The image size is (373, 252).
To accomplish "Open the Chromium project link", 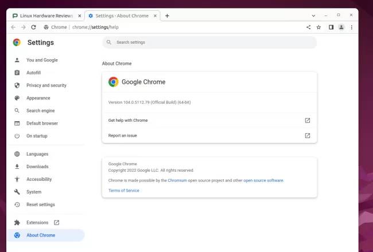I will [x=177, y=180].
